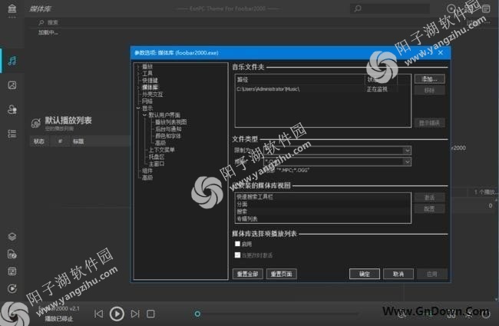Click the 状态 playlist column header
Viewport: 499px width, 326px height.
point(39,141)
